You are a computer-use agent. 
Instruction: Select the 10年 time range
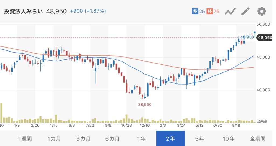tap(229, 139)
